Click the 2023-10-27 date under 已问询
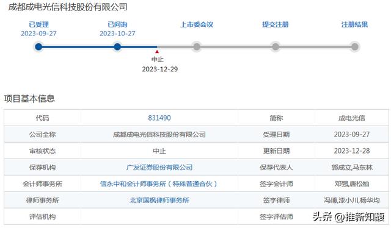This screenshot has width=391, height=228. tap(117, 34)
